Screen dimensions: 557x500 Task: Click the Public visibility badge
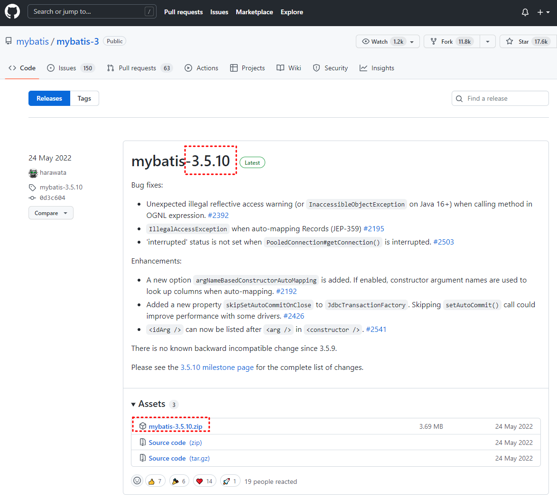pos(114,41)
